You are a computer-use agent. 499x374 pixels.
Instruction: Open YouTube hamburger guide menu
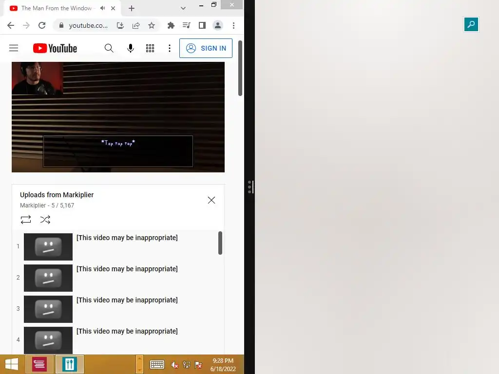tap(14, 48)
